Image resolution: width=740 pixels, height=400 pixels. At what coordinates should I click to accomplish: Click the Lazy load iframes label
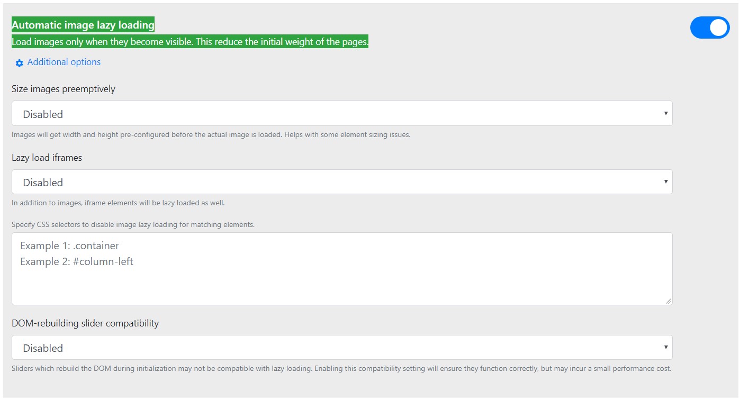click(x=47, y=157)
